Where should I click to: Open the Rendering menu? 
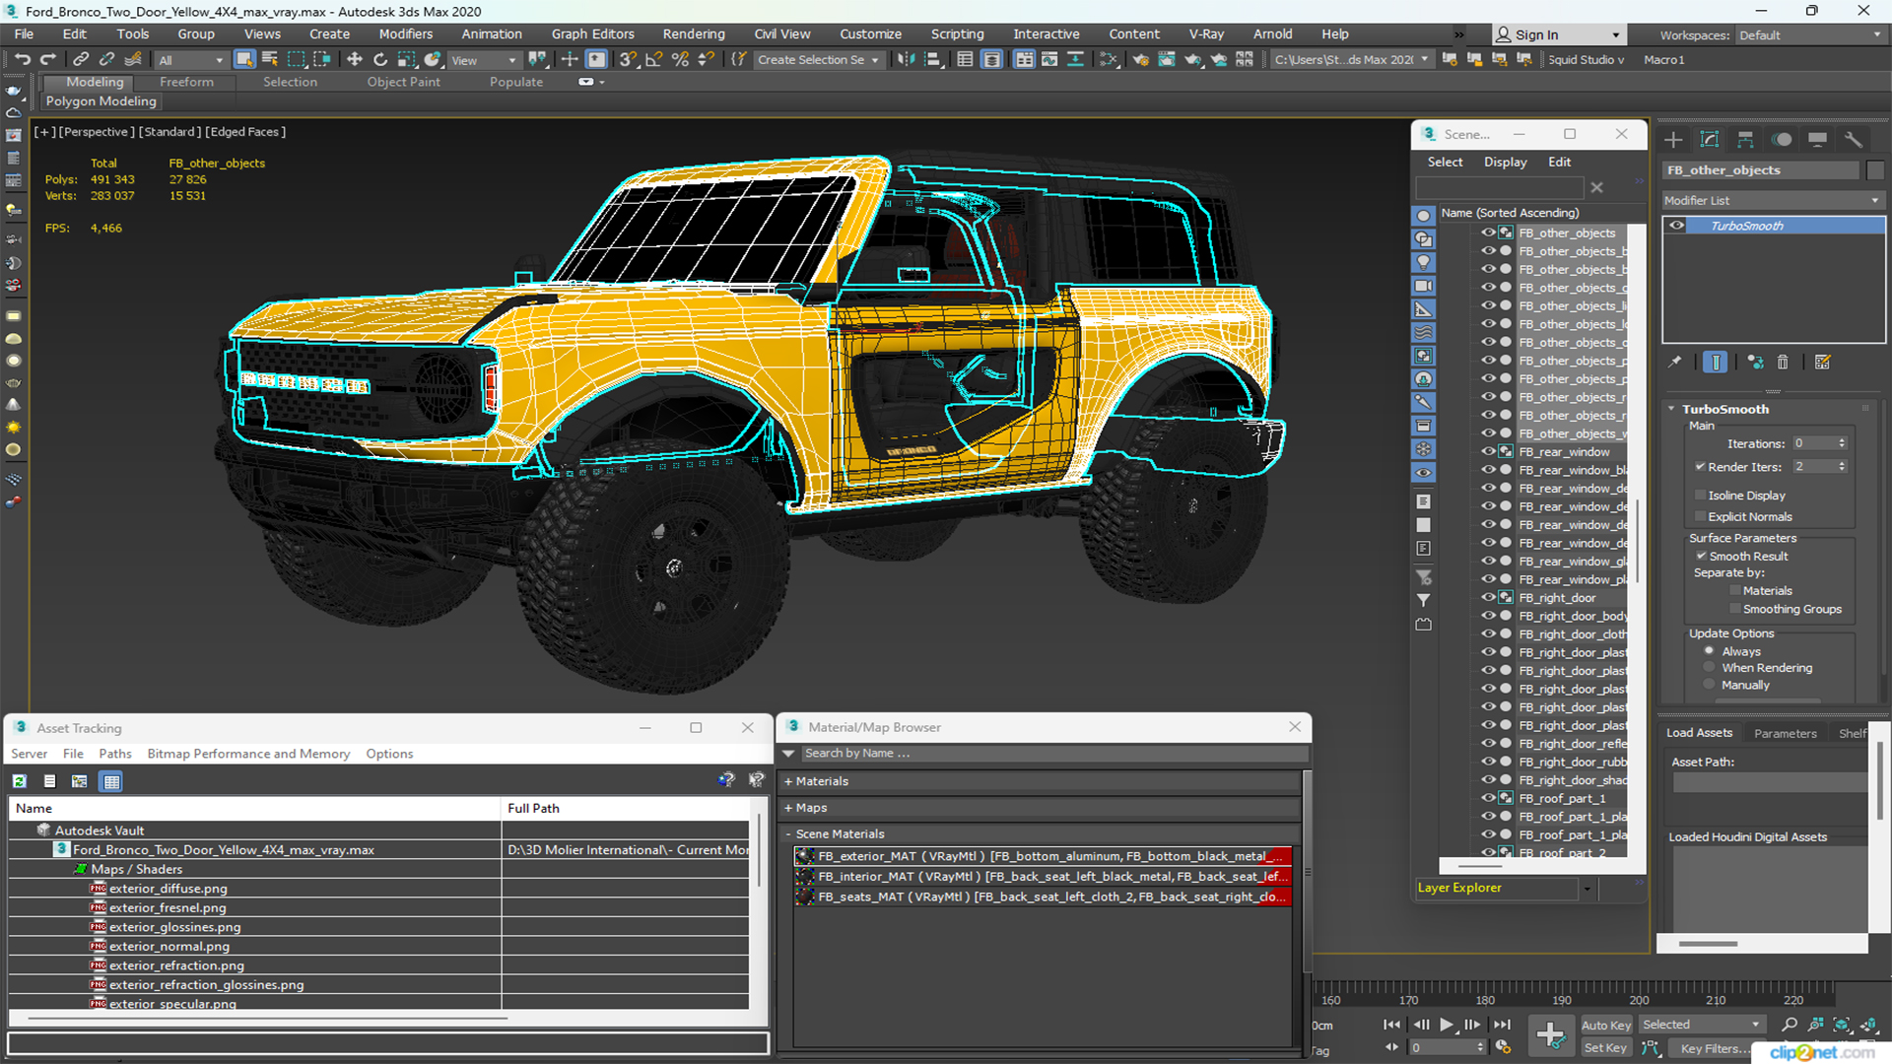click(694, 33)
